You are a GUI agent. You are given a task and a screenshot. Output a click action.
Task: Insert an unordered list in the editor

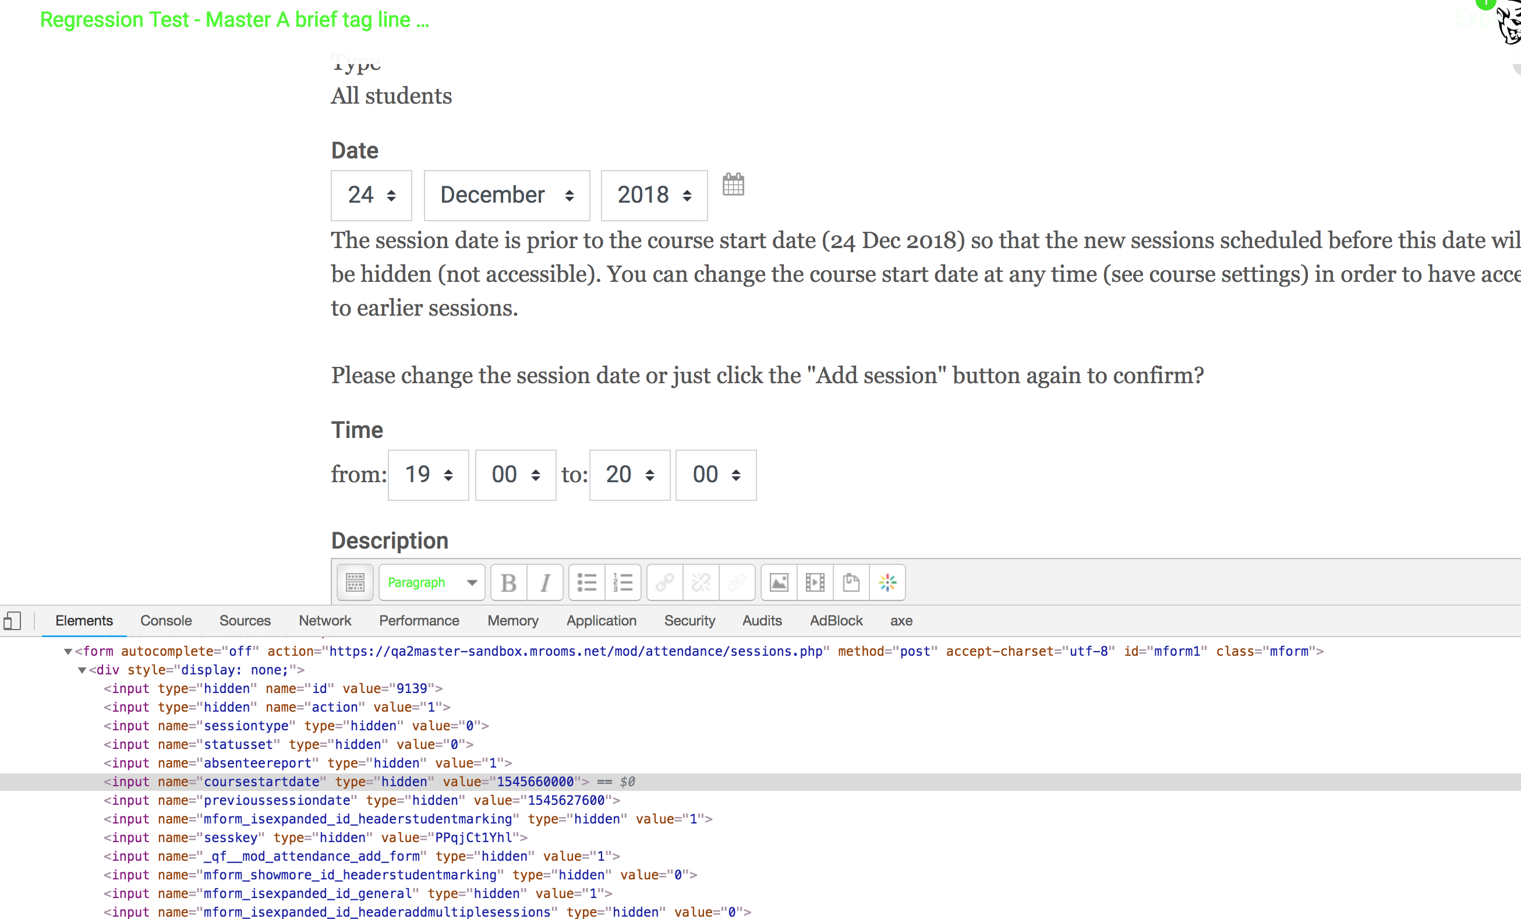point(587,582)
